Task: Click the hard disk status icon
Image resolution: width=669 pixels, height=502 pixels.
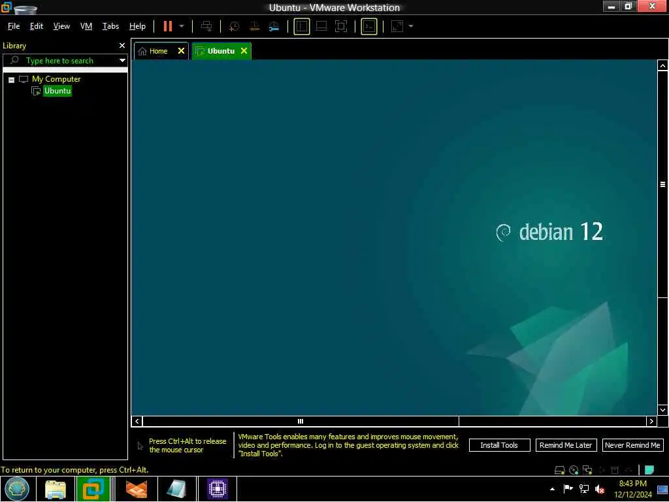Action: 559,471
